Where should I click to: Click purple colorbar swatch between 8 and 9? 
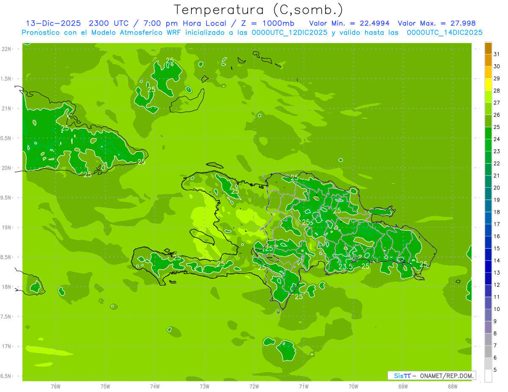[x=488, y=327]
